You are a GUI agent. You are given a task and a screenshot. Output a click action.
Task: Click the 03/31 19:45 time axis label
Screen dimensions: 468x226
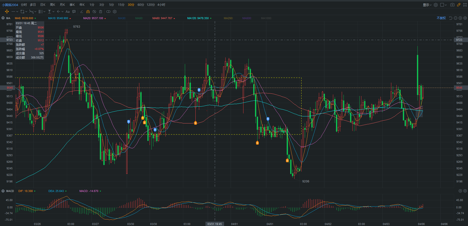coord(215,224)
